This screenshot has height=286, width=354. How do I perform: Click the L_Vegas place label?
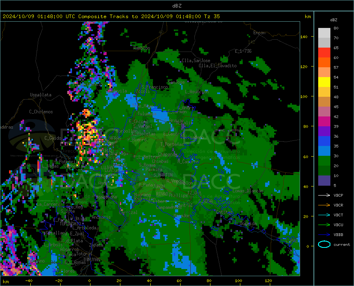50,166
